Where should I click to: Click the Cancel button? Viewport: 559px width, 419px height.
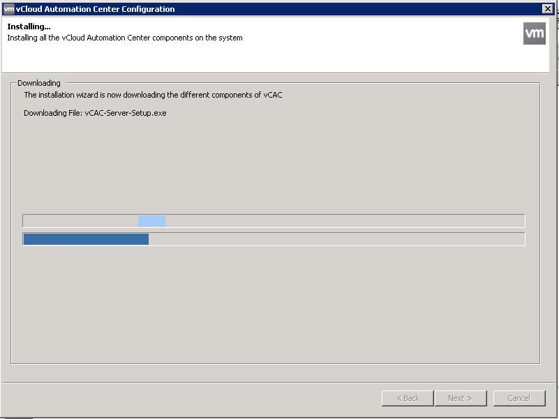point(519,398)
